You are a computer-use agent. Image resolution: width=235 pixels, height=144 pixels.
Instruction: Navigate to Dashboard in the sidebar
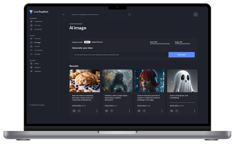[x=38, y=21]
